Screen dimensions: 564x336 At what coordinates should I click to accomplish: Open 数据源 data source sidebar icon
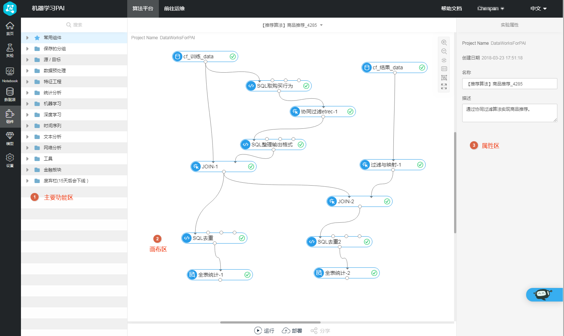(x=10, y=95)
